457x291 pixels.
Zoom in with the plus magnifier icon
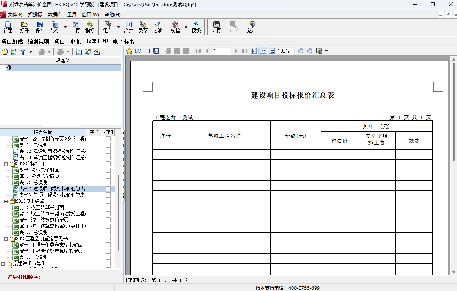click(x=301, y=51)
